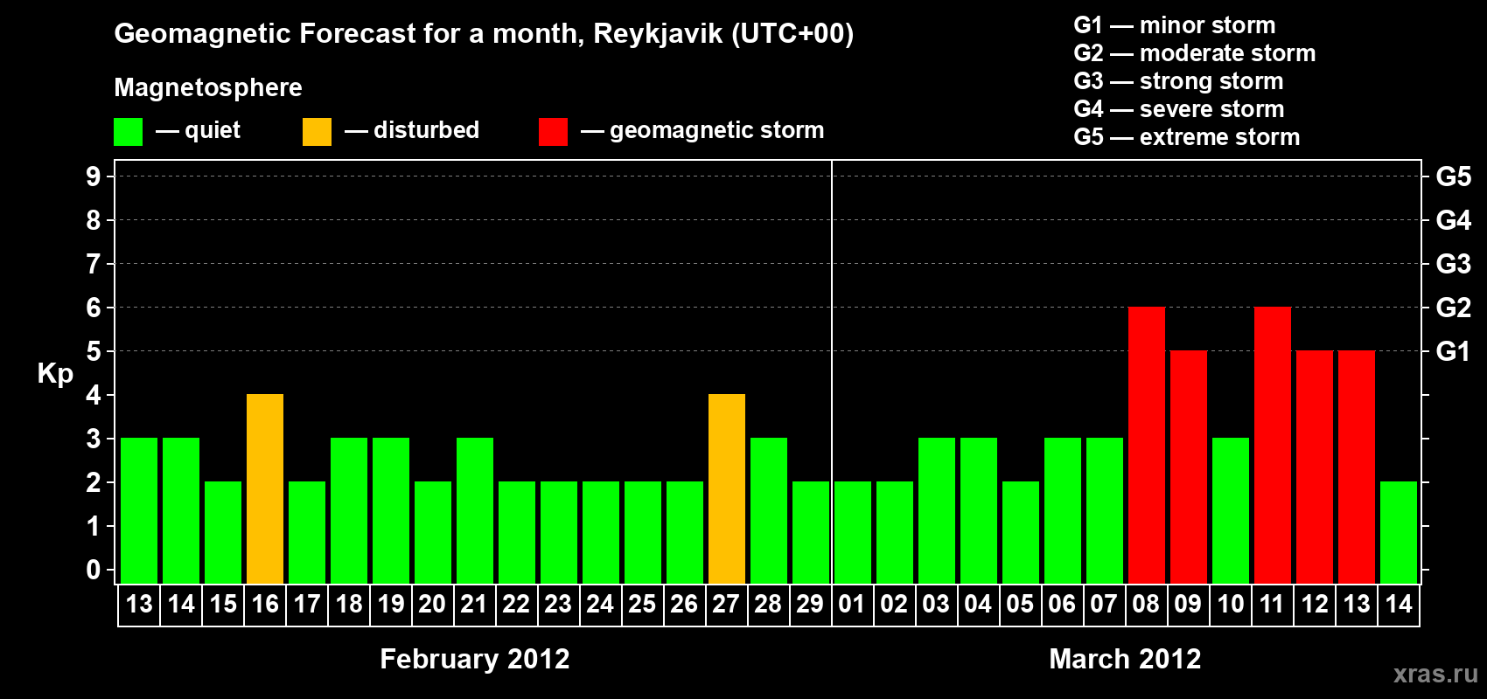Select the red bar for March 12
Screen dimensions: 1487x699
[1315, 467]
